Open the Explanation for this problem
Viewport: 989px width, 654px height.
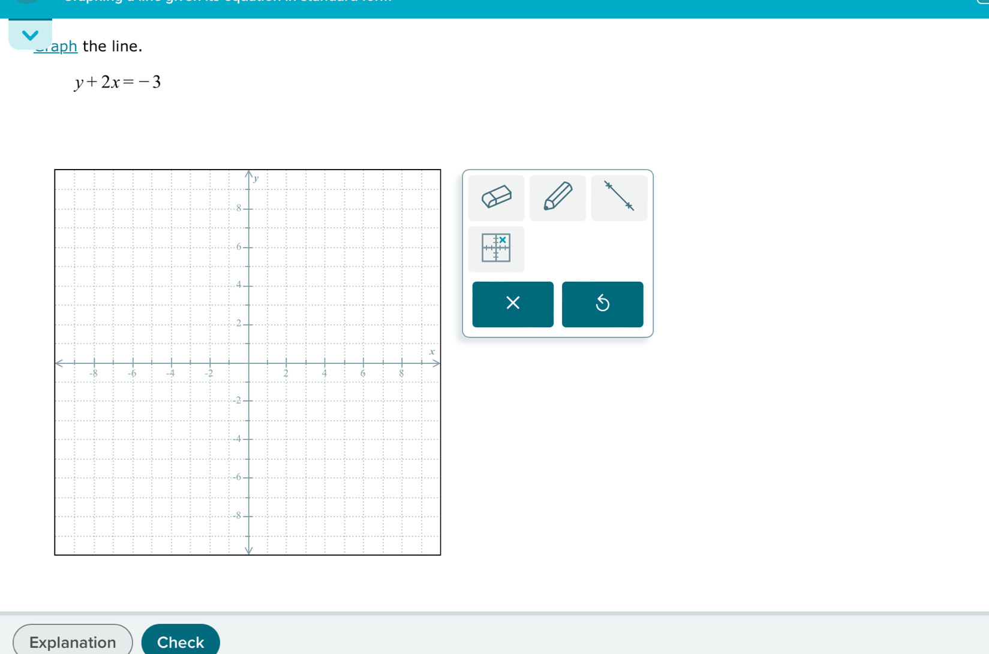pos(73,641)
